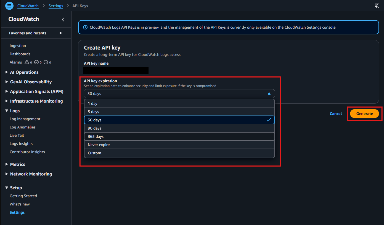Click the Cancel link
The height and width of the screenshot is (225, 384).
point(335,113)
